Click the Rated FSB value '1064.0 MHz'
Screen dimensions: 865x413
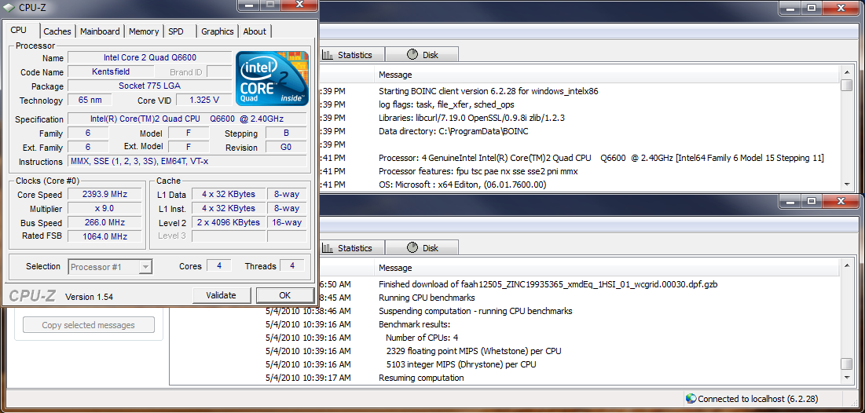[x=104, y=236]
